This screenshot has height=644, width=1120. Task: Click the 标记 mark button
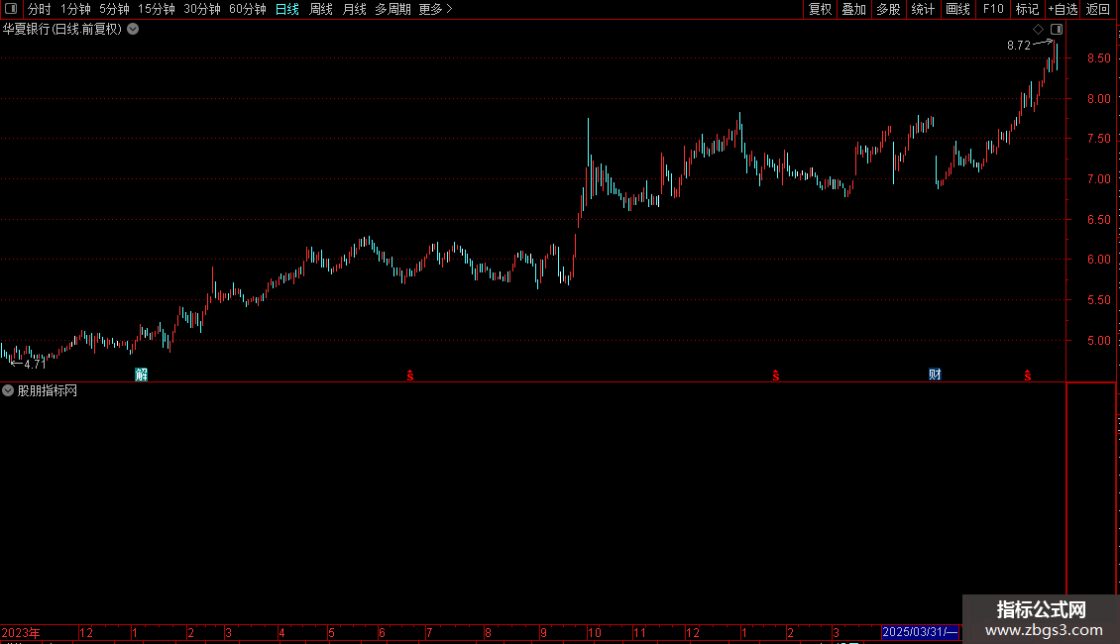[1027, 9]
